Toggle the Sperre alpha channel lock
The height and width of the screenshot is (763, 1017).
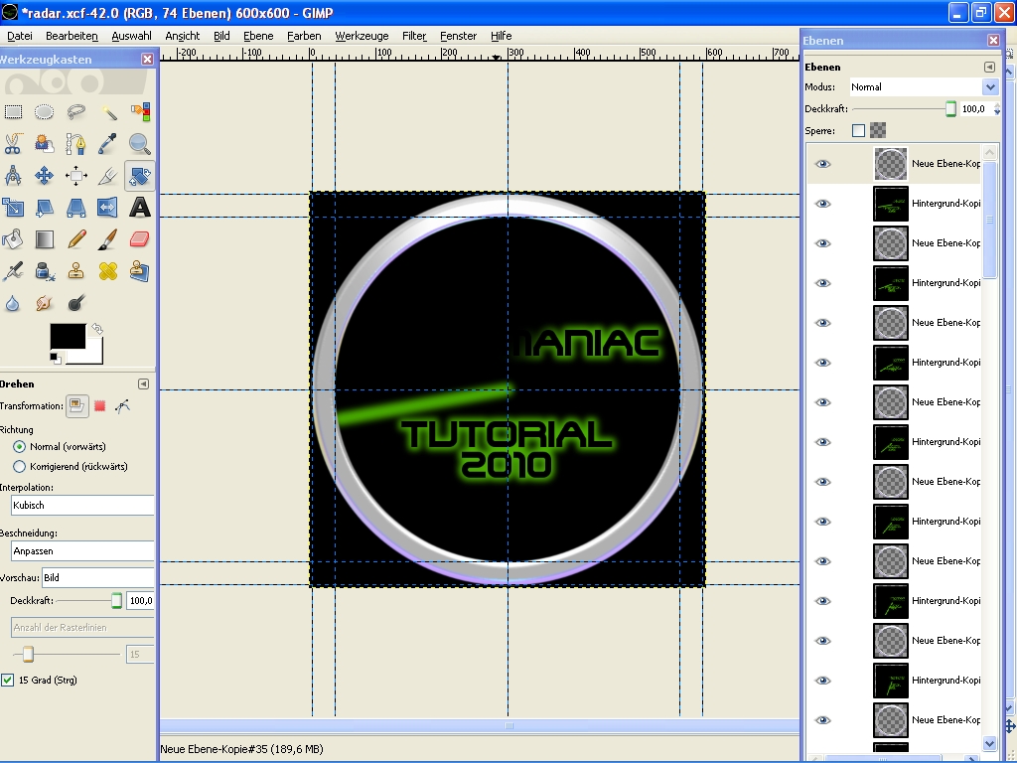coord(878,130)
